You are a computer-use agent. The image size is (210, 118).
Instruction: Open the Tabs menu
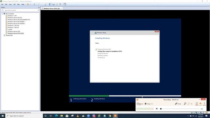pos(18,4)
